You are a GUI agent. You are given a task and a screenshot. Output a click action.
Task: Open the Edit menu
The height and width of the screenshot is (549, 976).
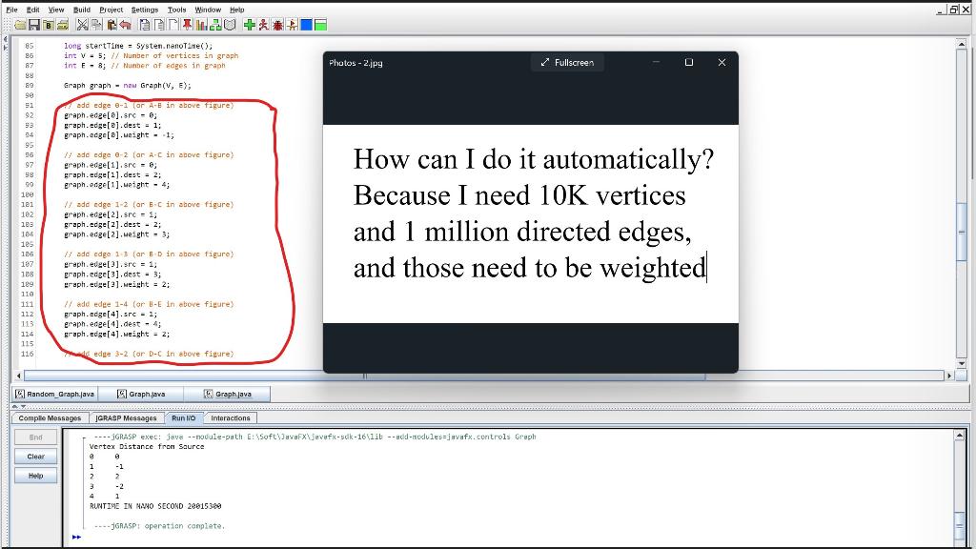(33, 10)
